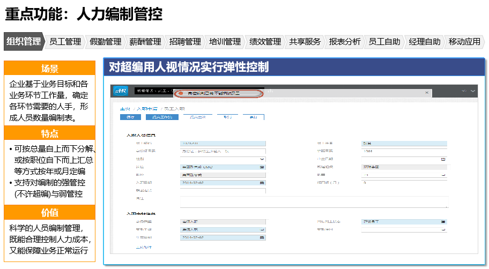Click 入职人员信息 section heading
The width and height of the screenshot is (489, 269).
click(x=141, y=135)
